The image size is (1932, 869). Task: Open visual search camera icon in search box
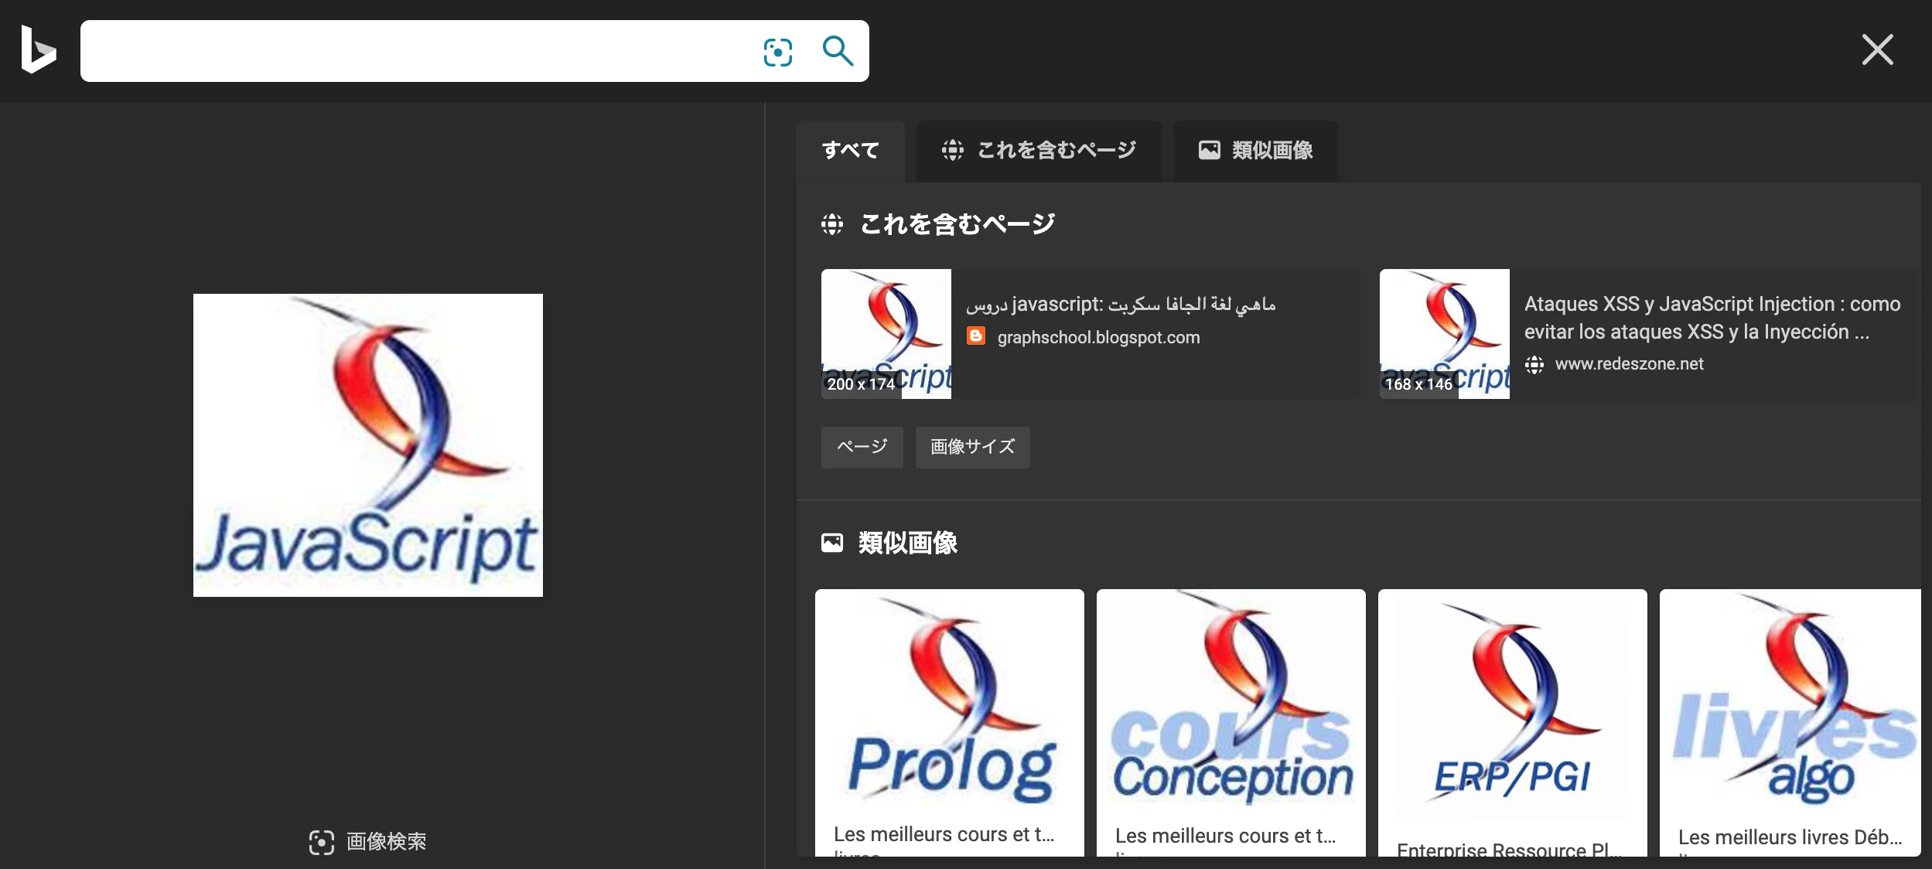coord(777,52)
